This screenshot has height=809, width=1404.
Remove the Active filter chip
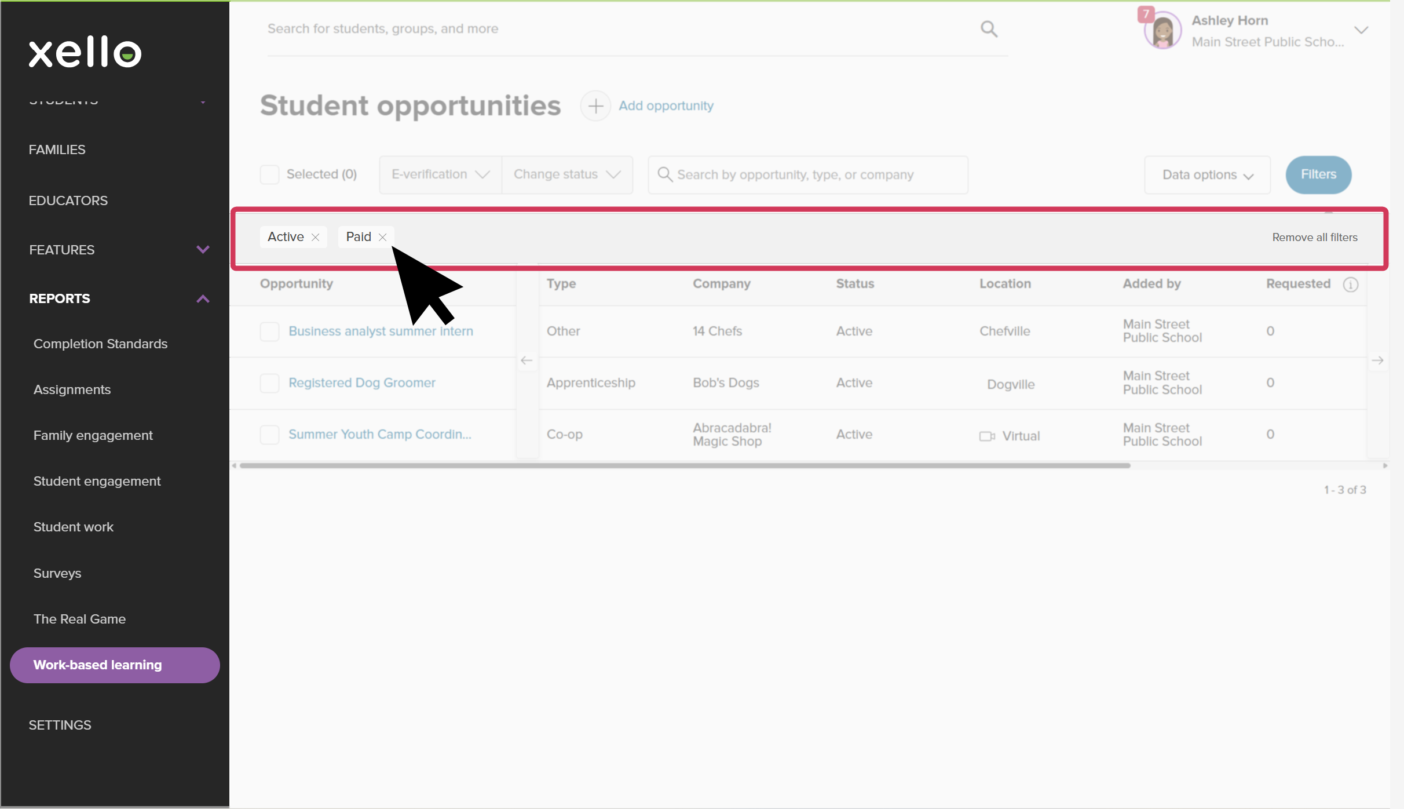315,237
